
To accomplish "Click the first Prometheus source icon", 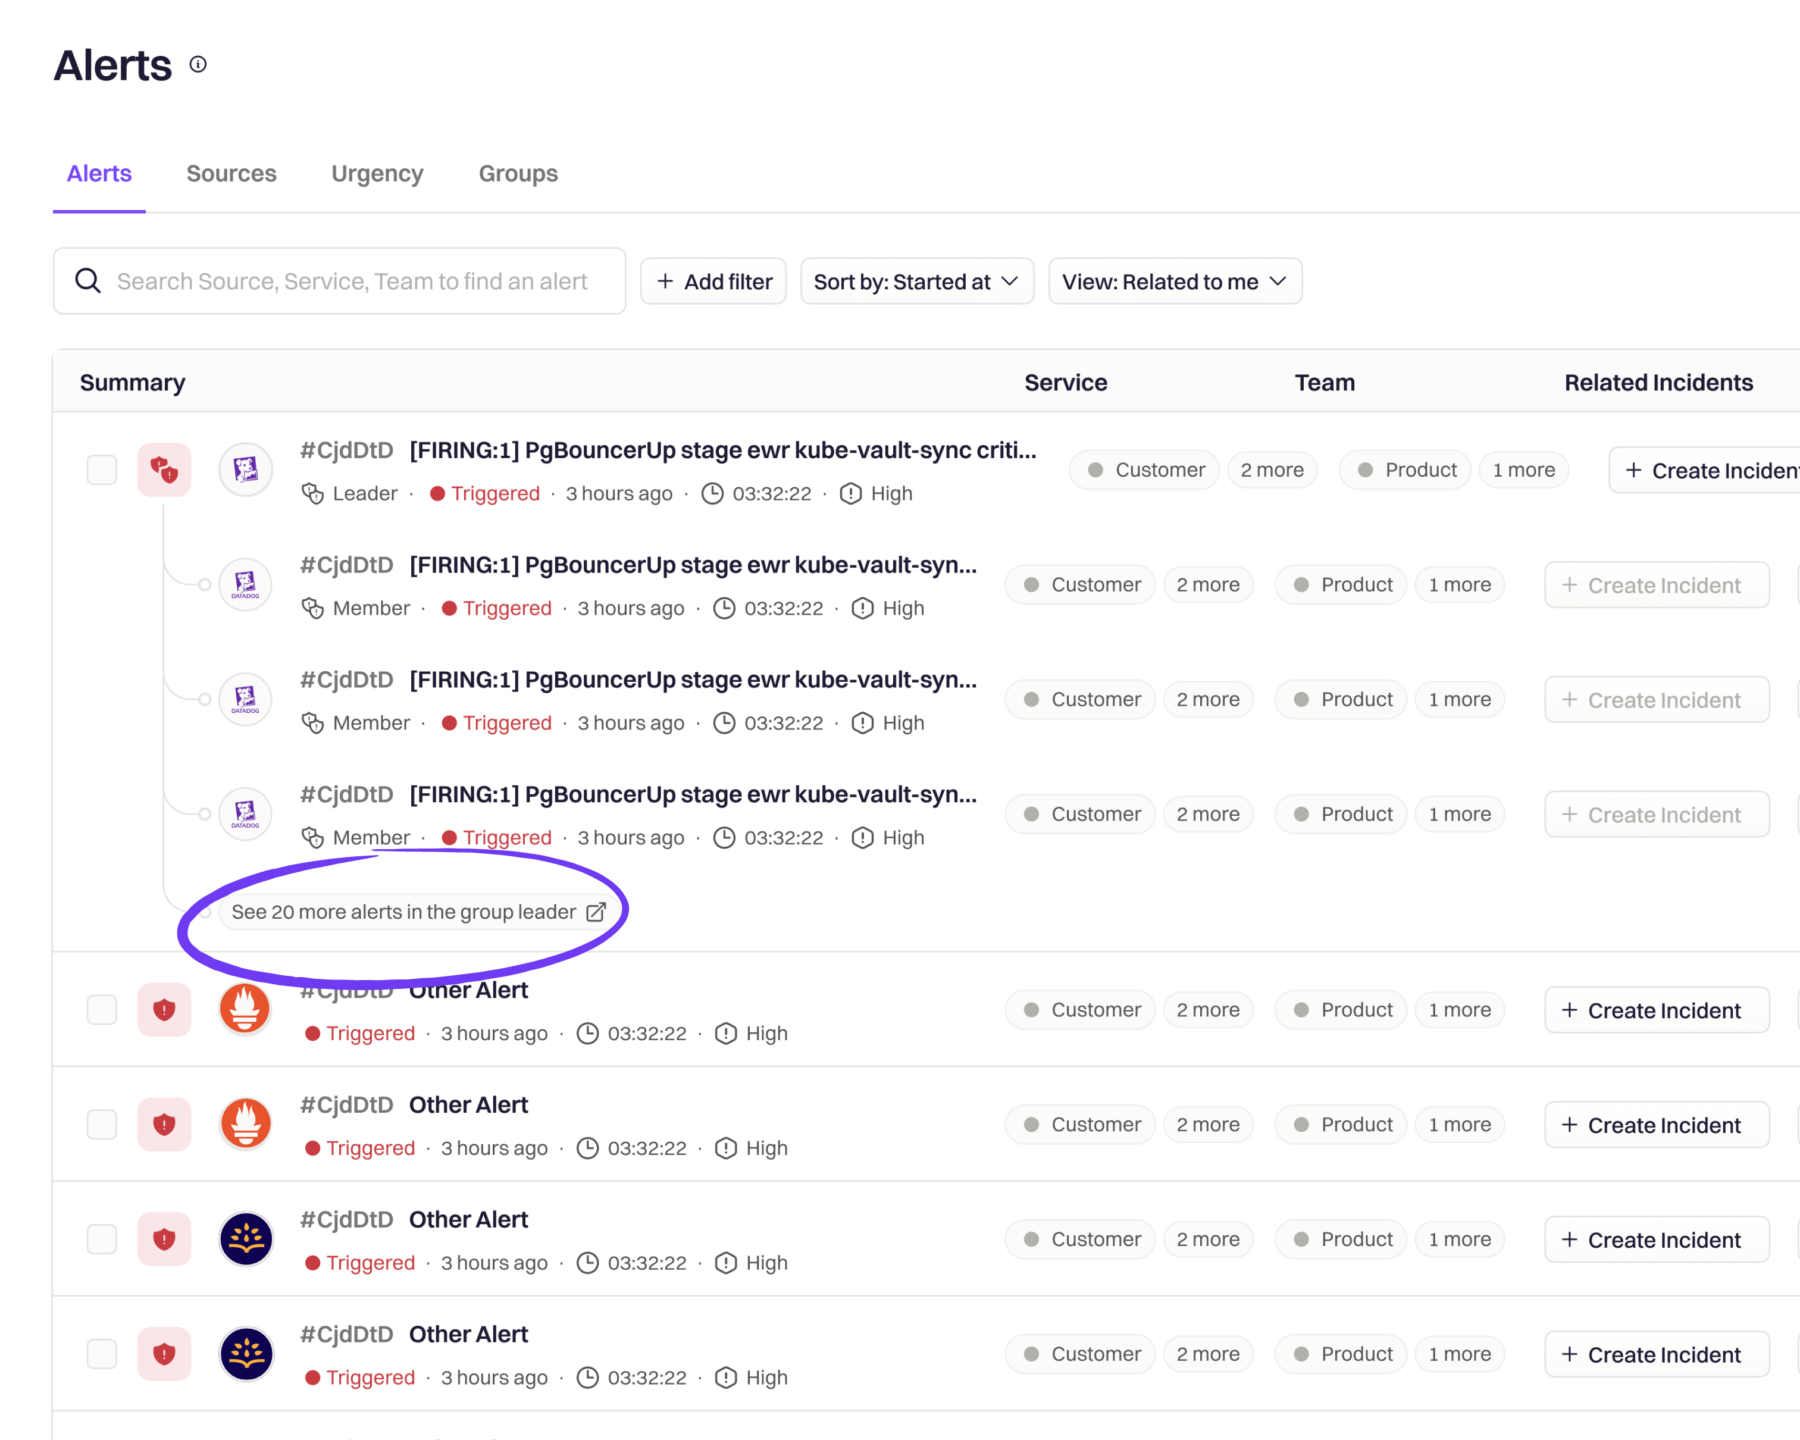I will pos(245,1009).
